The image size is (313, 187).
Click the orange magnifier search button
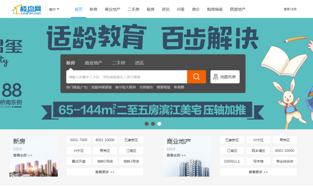(197, 77)
